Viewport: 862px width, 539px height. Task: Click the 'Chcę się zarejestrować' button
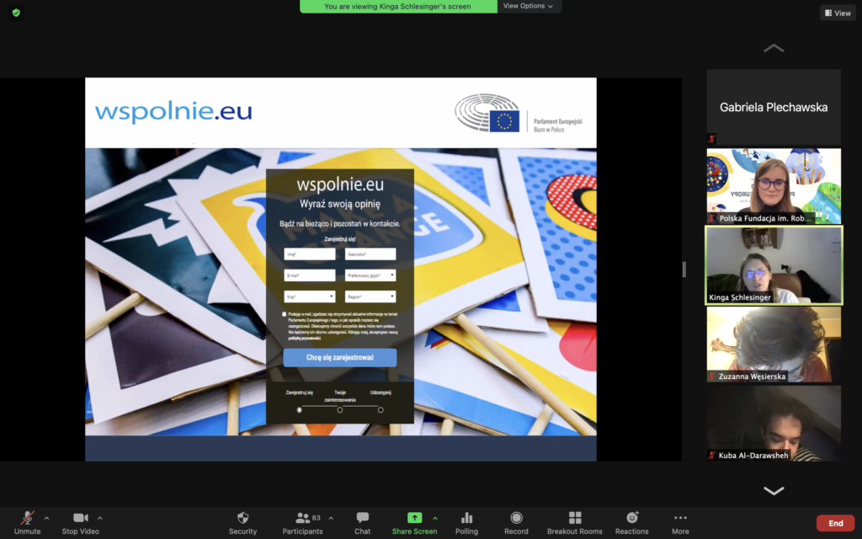coord(340,357)
